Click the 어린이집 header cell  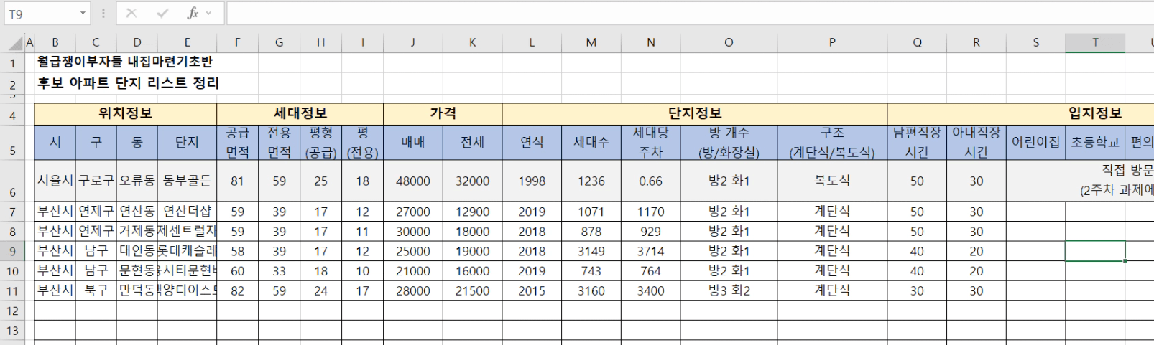[1036, 142]
